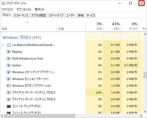Switch to the パフォーマンス tab
The width and height of the screenshot is (147, 118).
(21, 15)
